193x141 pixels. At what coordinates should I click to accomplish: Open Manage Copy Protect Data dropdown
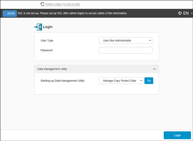click(121, 81)
